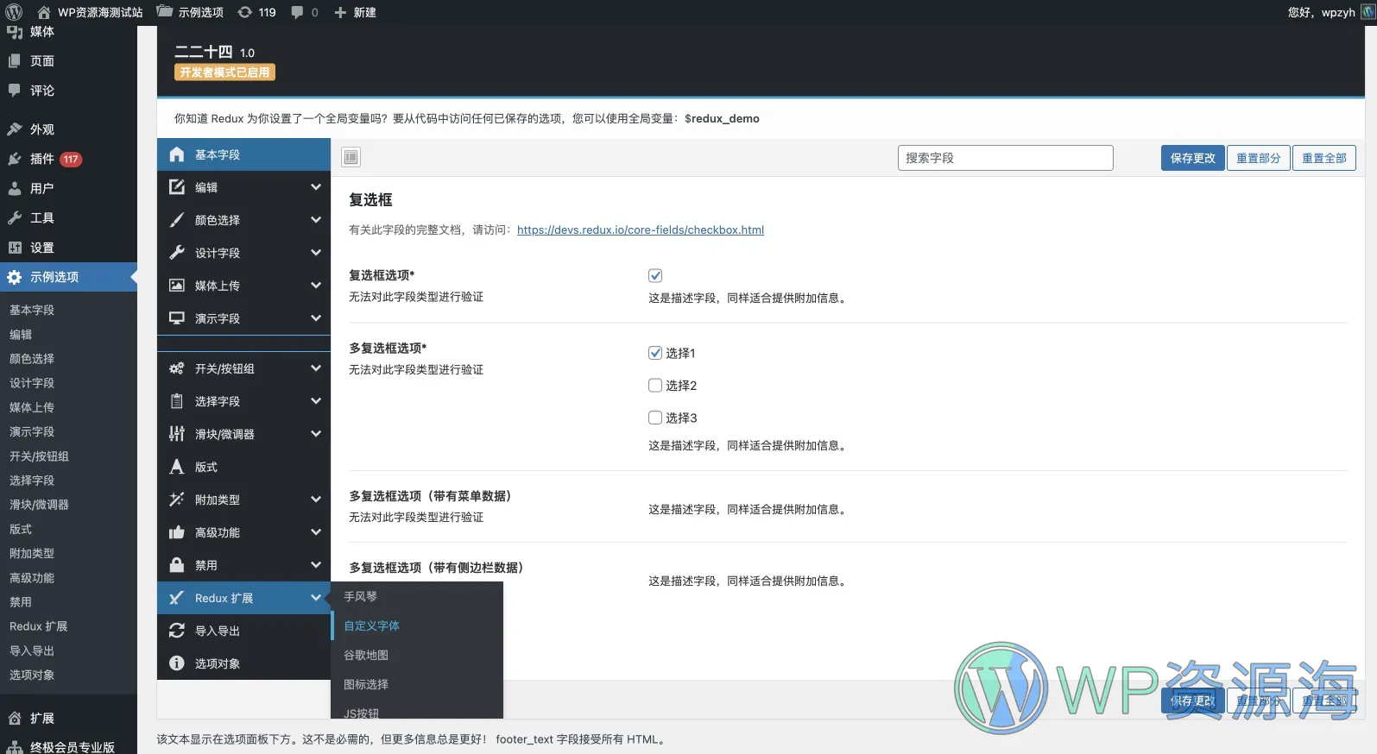Click the letter A icon of 版式
1377x754 pixels.
[x=177, y=467]
